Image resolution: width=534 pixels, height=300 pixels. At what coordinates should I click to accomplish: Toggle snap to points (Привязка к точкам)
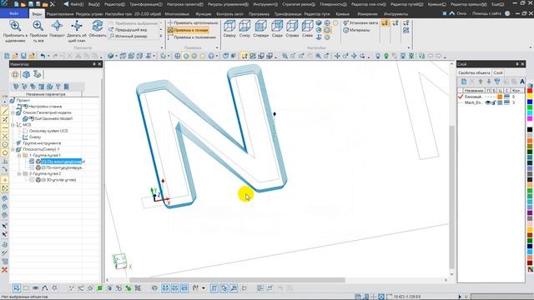pyautogui.click(x=188, y=30)
